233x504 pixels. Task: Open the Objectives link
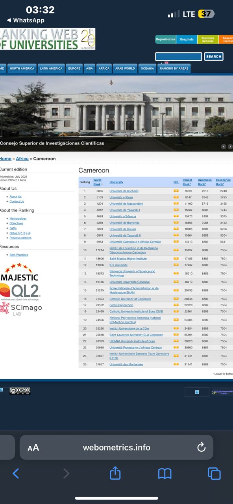17,223
